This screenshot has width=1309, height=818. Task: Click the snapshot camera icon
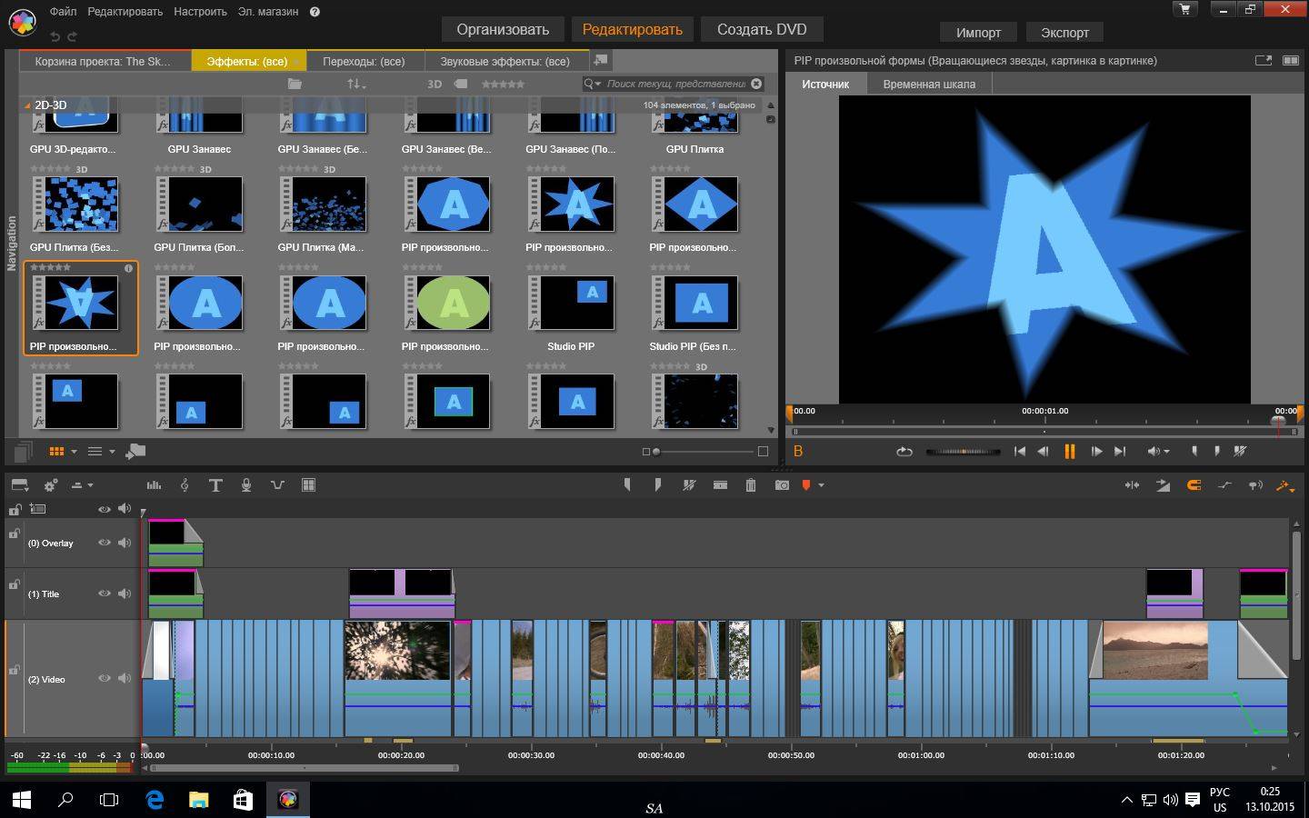click(x=782, y=485)
